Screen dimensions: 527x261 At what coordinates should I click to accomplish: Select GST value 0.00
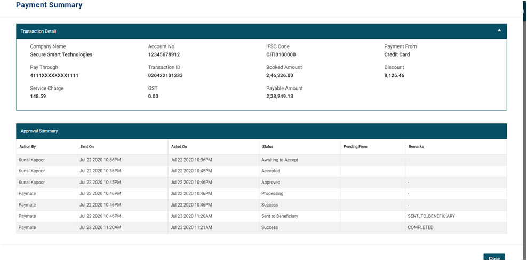153,96
